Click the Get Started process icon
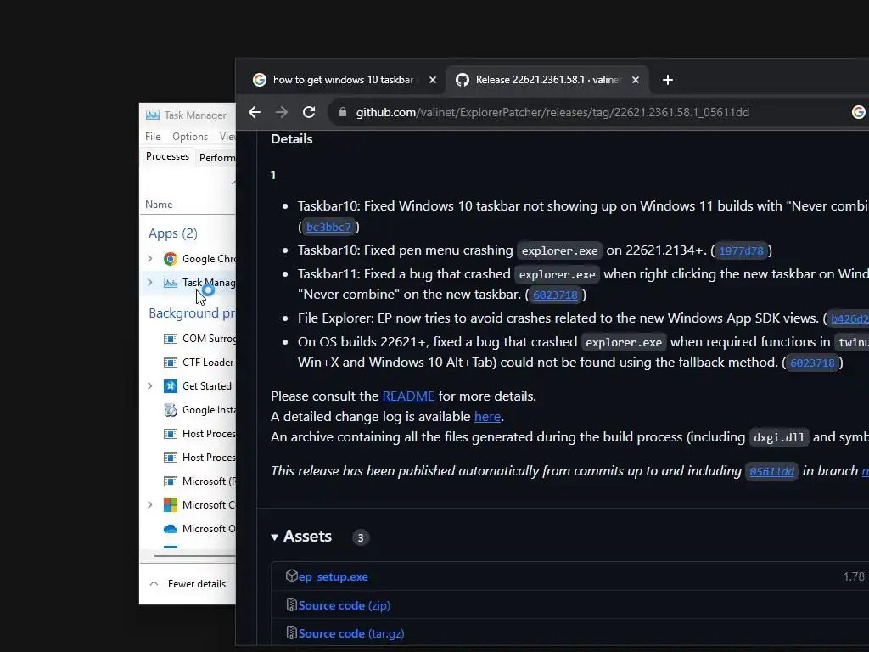This screenshot has width=869, height=652. (170, 386)
